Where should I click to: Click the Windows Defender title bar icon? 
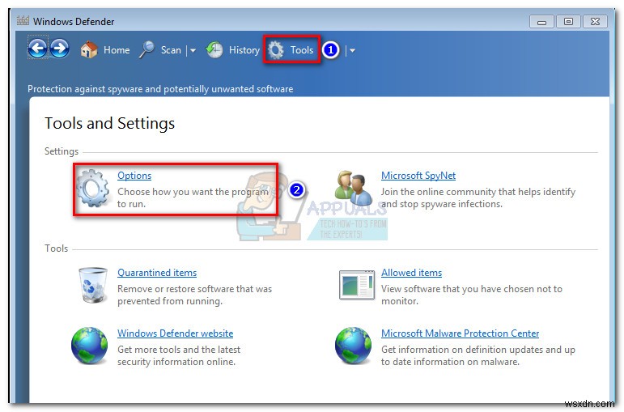pyautogui.click(x=23, y=20)
